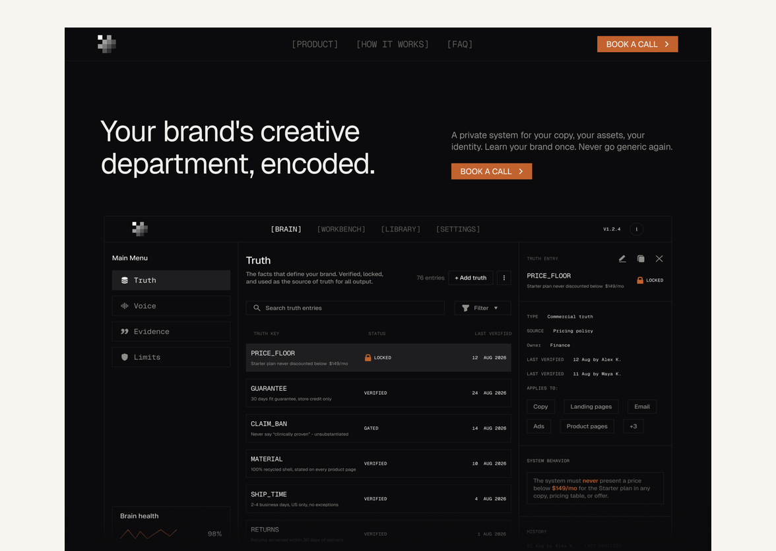Select the Ads tag
Viewport: 776px width, 551px height.
[538, 426]
